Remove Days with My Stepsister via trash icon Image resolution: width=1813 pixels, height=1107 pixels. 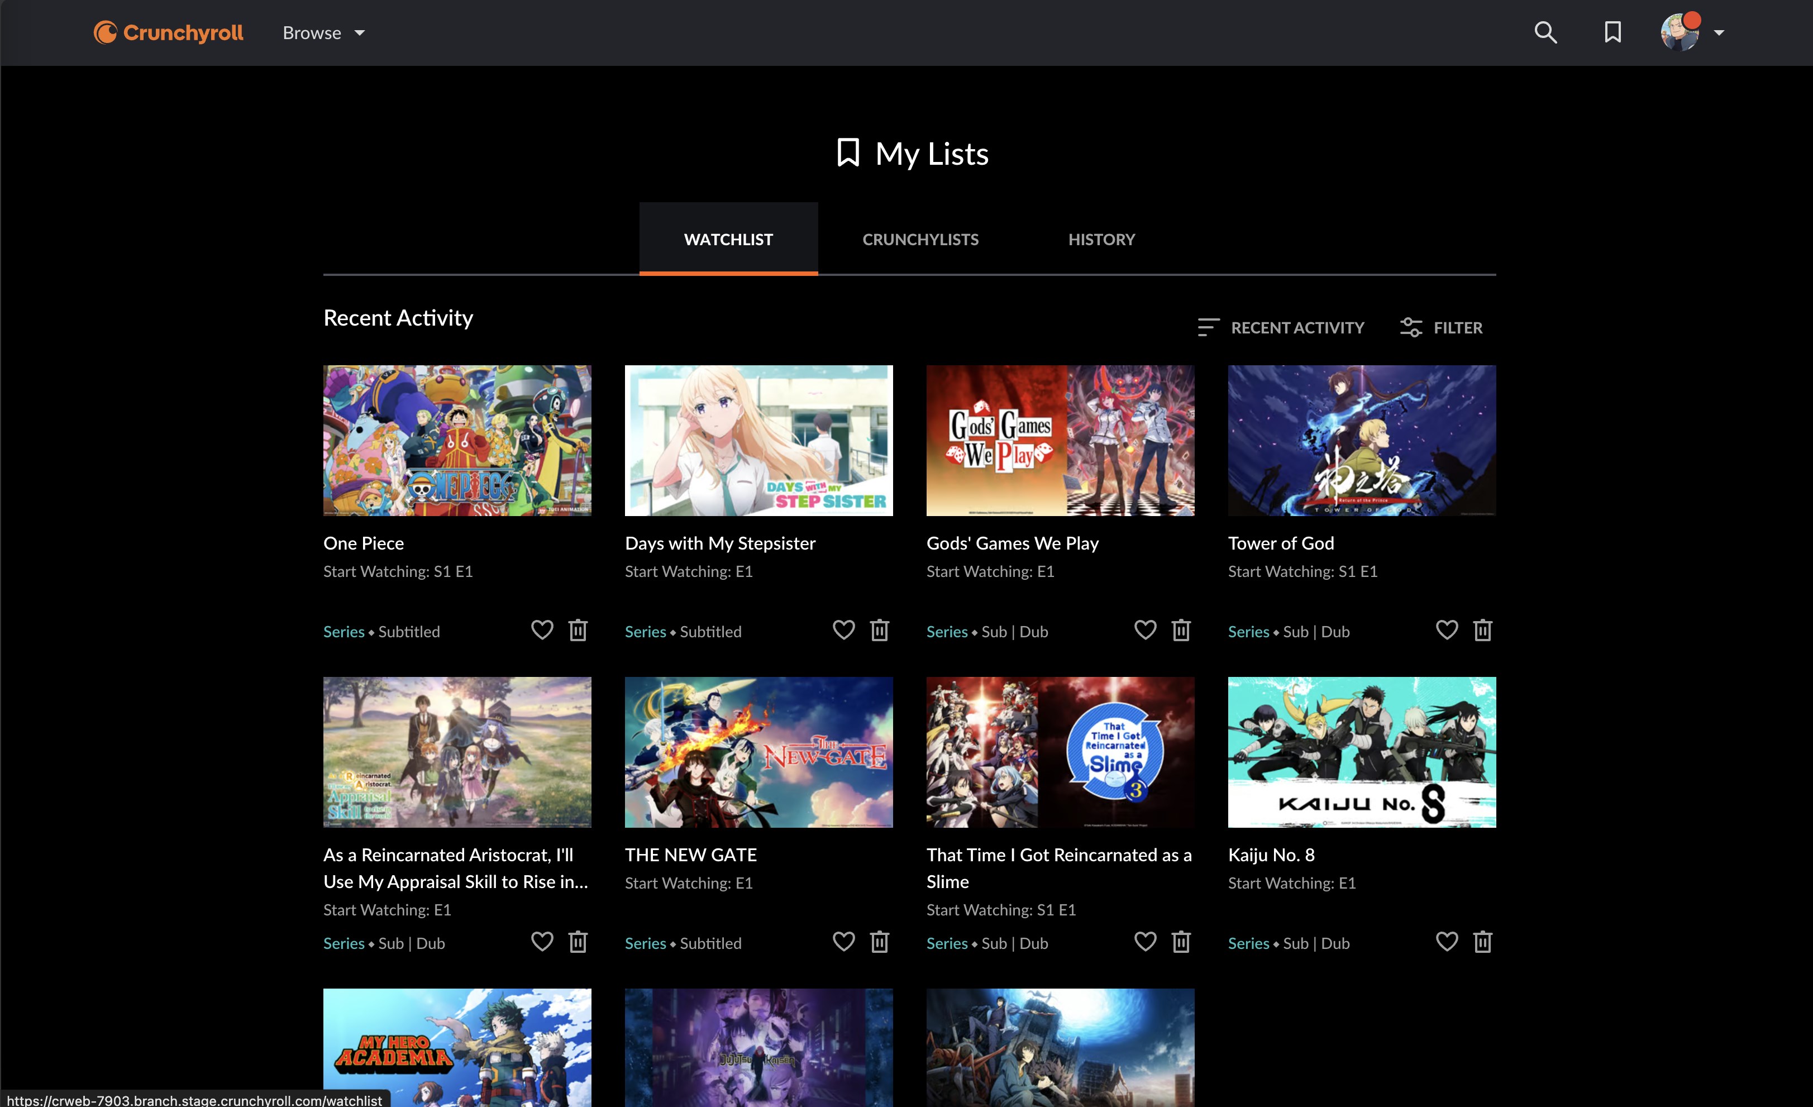point(880,629)
